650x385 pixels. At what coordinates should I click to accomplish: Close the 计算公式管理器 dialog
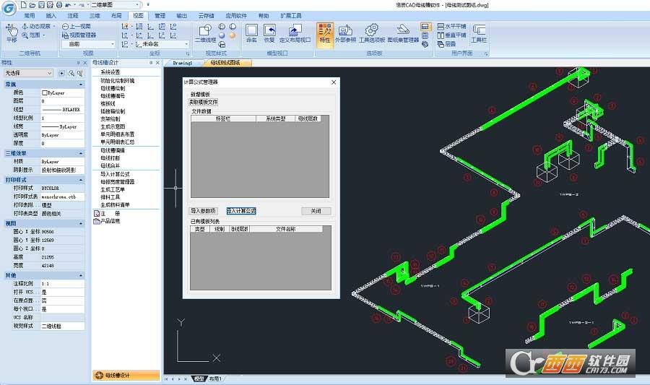point(334,82)
